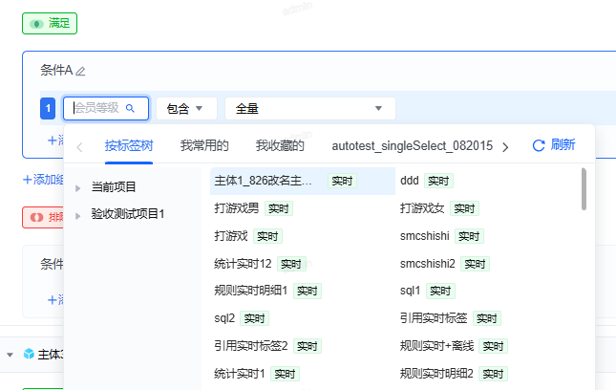Expand the 当前项目 tree node
The height and width of the screenshot is (390, 616).
pos(77,188)
